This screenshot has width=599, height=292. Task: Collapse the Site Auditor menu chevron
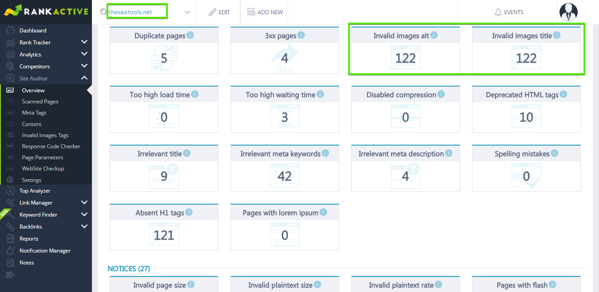pos(84,78)
